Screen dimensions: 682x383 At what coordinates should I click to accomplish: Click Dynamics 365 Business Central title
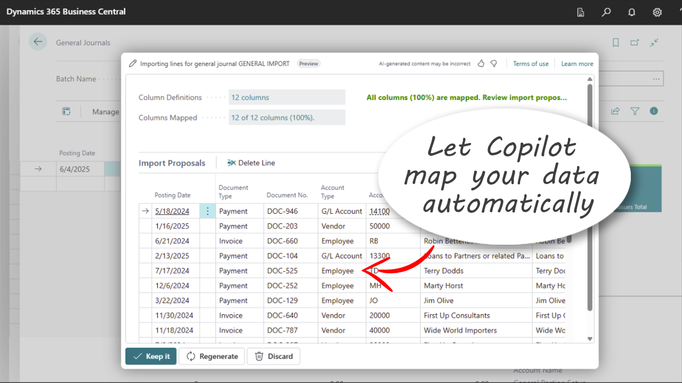pyautogui.click(x=66, y=12)
